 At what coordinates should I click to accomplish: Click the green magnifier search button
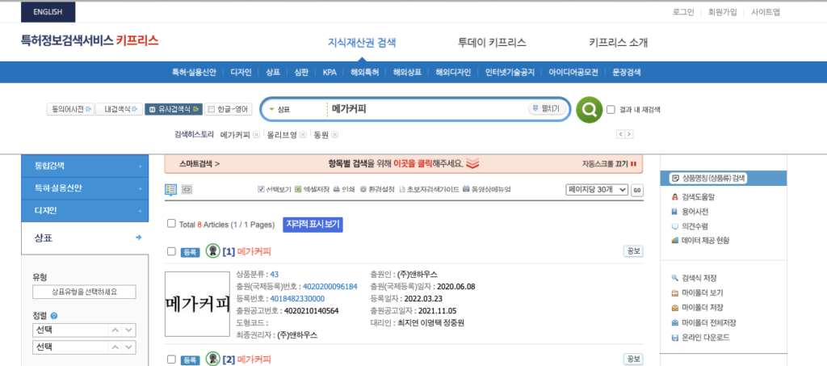[589, 110]
